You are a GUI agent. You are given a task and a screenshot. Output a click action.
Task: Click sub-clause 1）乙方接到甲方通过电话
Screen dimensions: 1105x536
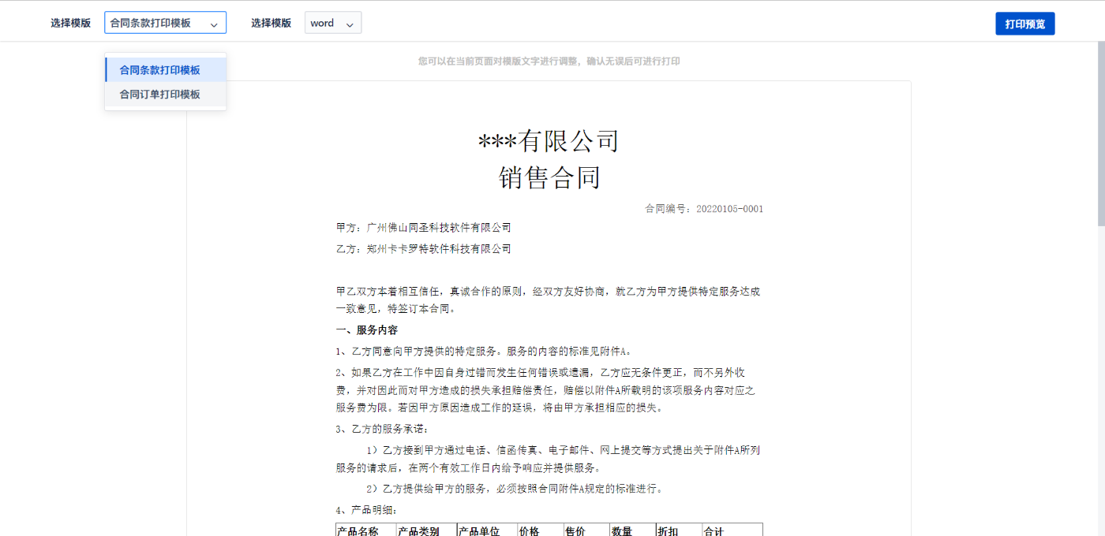pos(549,459)
